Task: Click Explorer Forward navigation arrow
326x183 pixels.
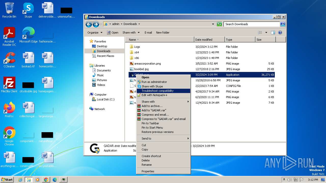Action: [96, 24]
